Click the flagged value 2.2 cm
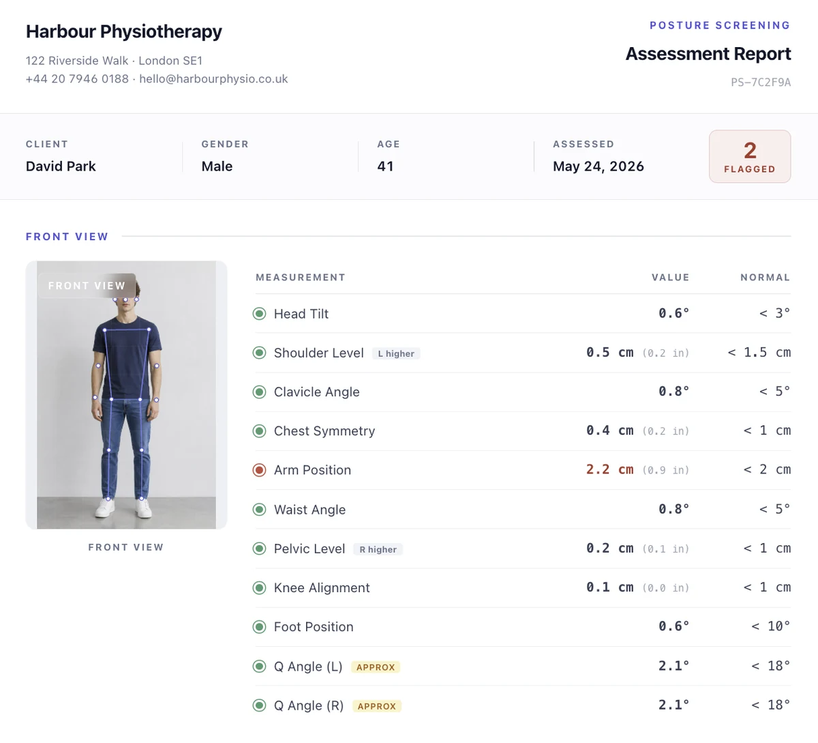Image resolution: width=818 pixels, height=743 pixels. tap(610, 469)
